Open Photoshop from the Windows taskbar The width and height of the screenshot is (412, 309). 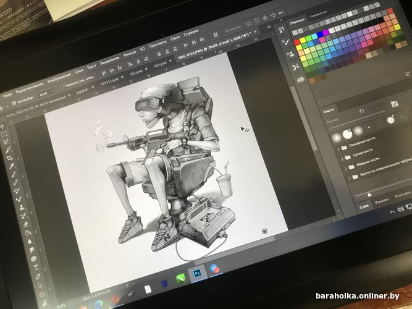click(x=197, y=273)
